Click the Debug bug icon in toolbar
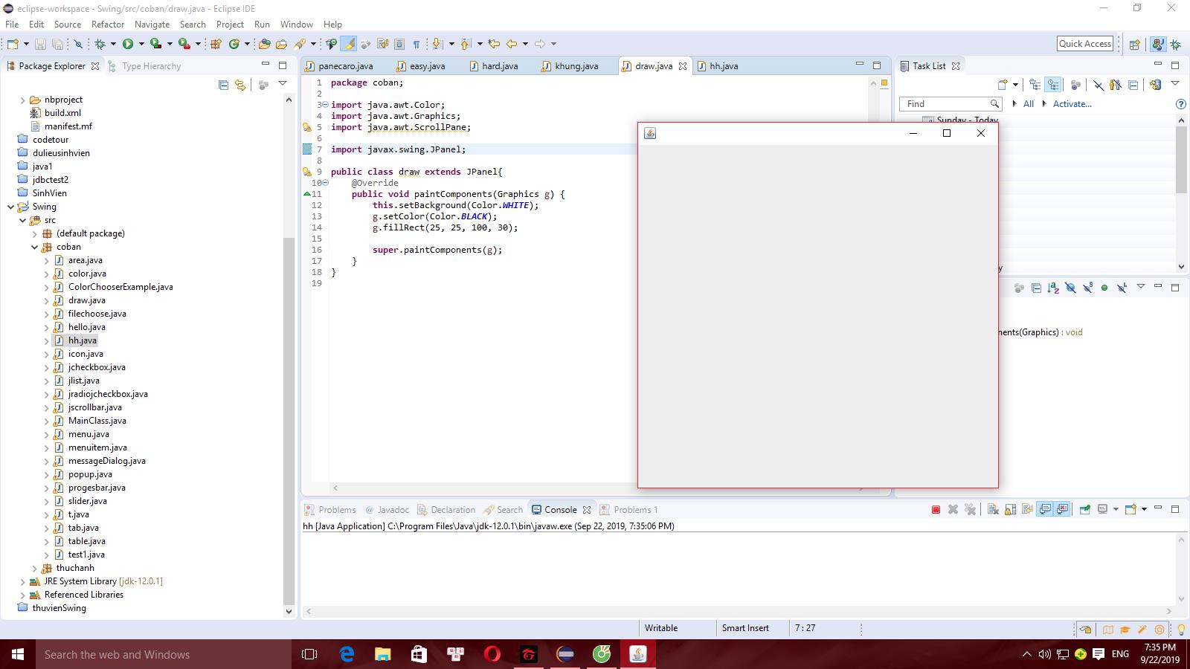The height and width of the screenshot is (669, 1190). click(x=100, y=44)
